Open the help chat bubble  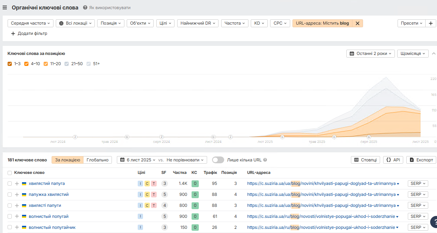click(434, 222)
